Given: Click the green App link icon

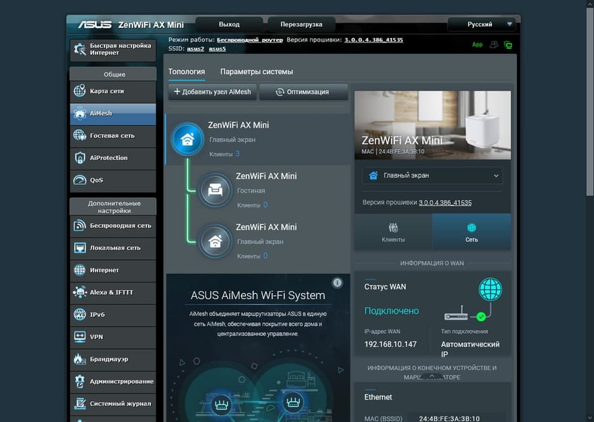Looking at the screenshot, I should (477, 44).
